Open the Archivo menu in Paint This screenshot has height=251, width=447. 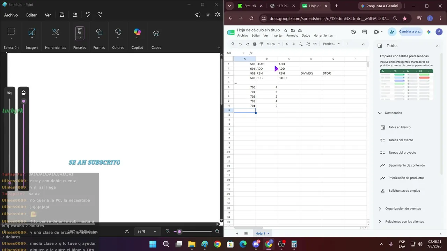[11, 15]
